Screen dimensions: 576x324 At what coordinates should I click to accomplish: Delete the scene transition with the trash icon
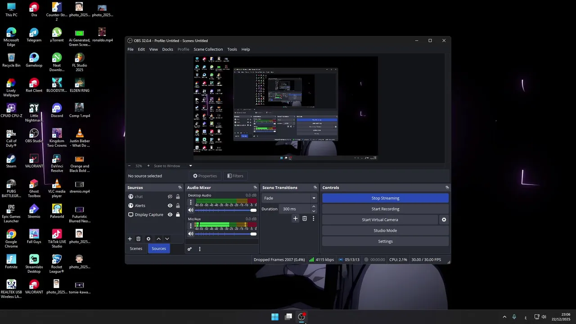pos(305,218)
